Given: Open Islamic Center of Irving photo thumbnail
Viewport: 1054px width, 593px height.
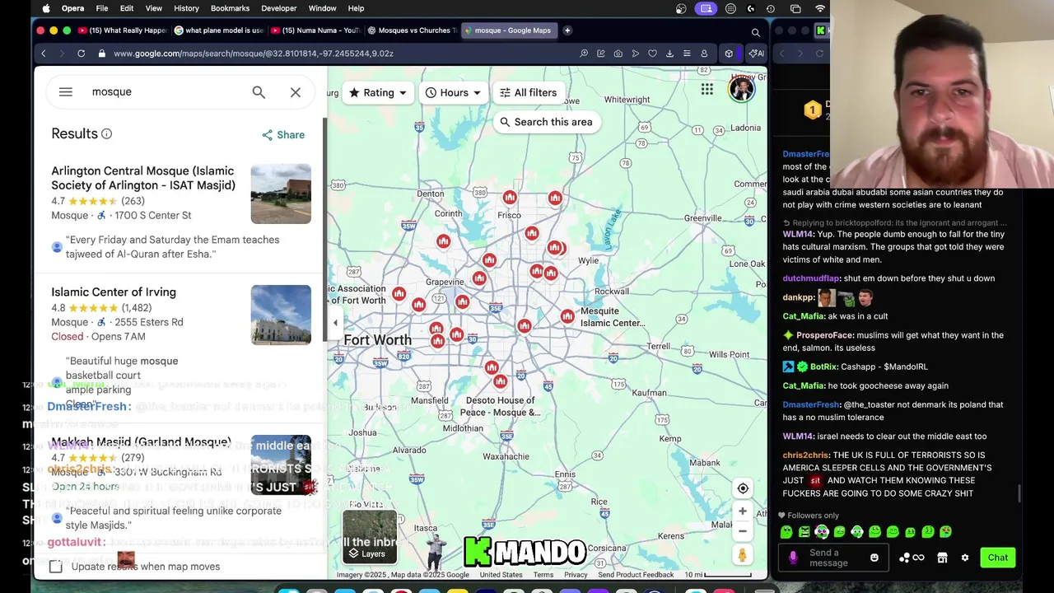Looking at the screenshot, I should coord(281,315).
